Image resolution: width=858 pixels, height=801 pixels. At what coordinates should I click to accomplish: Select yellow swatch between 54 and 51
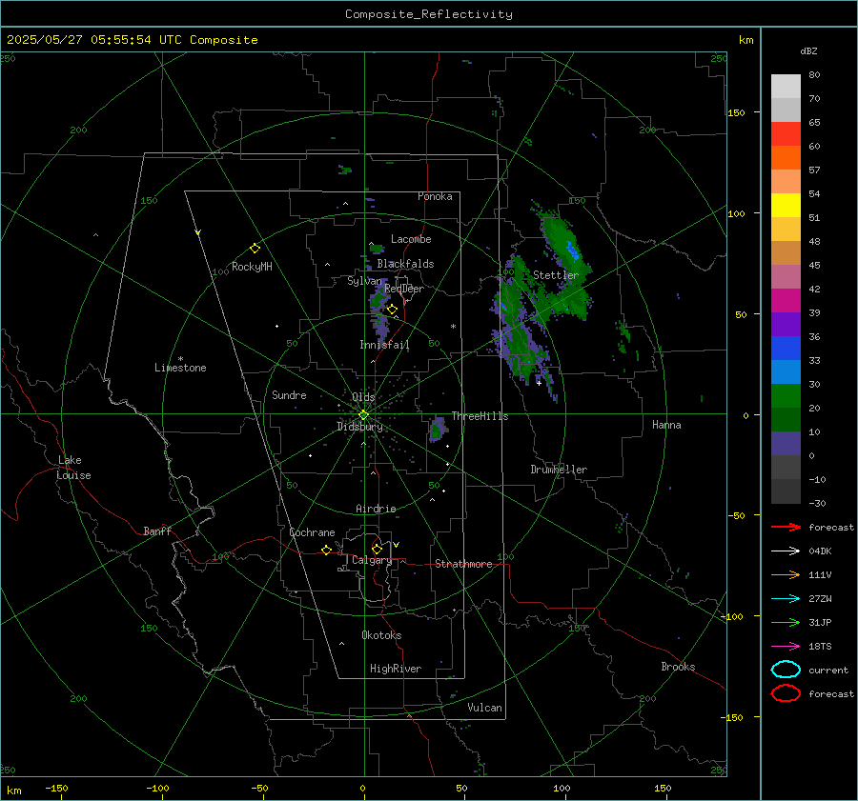click(x=786, y=205)
